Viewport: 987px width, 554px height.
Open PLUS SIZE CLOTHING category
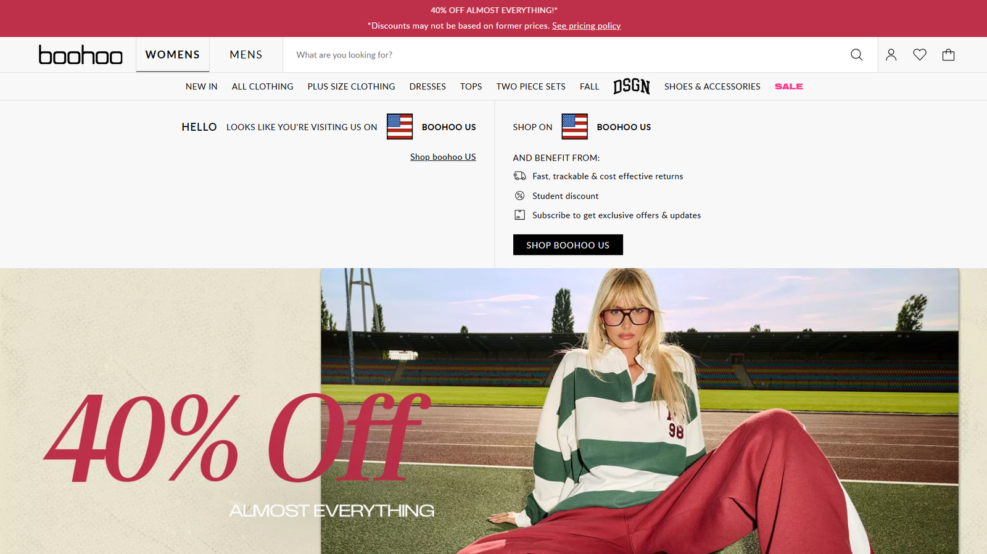point(351,86)
